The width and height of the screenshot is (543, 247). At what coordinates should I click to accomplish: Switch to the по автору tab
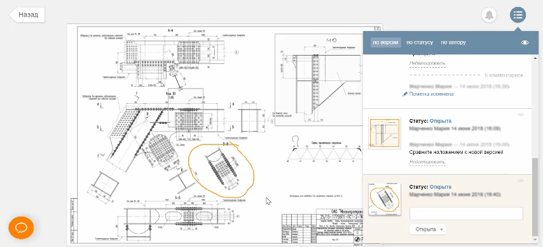[453, 42]
